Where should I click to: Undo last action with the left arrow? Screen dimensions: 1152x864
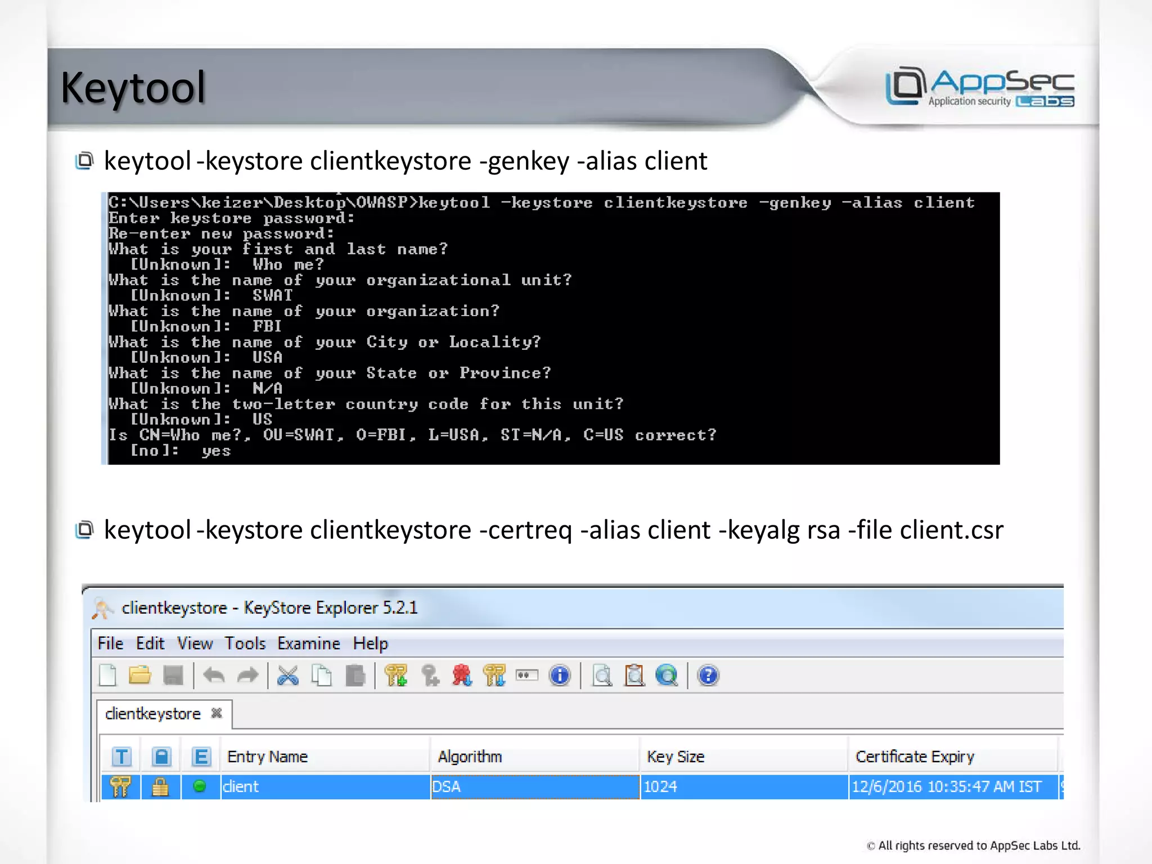(x=214, y=675)
